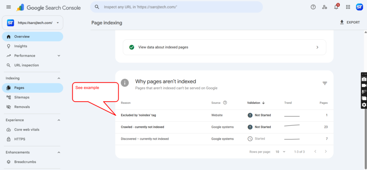Open the hamburger main menu

pyautogui.click(x=9, y=7)
